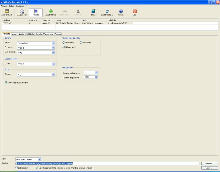Open the ? help menu
220x172 pixels.
click(26, 6)
